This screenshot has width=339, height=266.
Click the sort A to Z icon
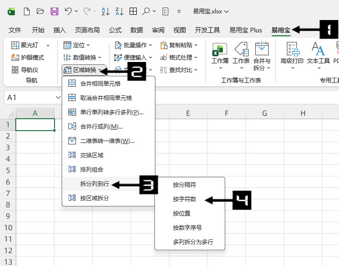coord(106,11)
